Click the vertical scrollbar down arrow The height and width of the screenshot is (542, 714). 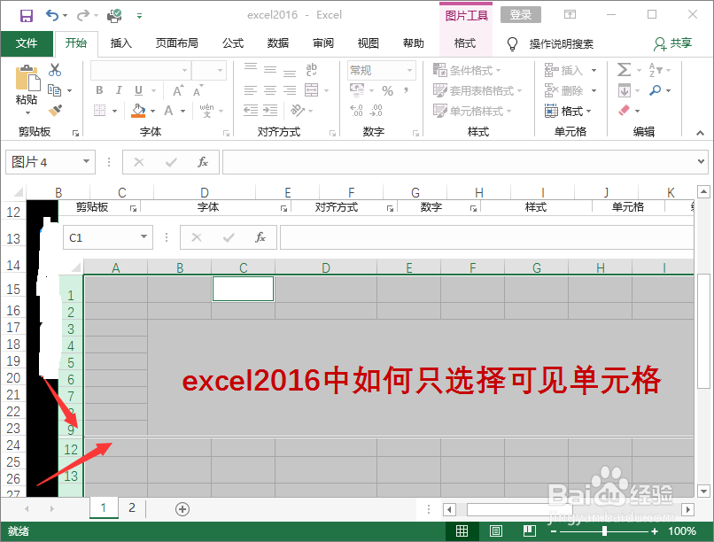(x=703, y=491)
